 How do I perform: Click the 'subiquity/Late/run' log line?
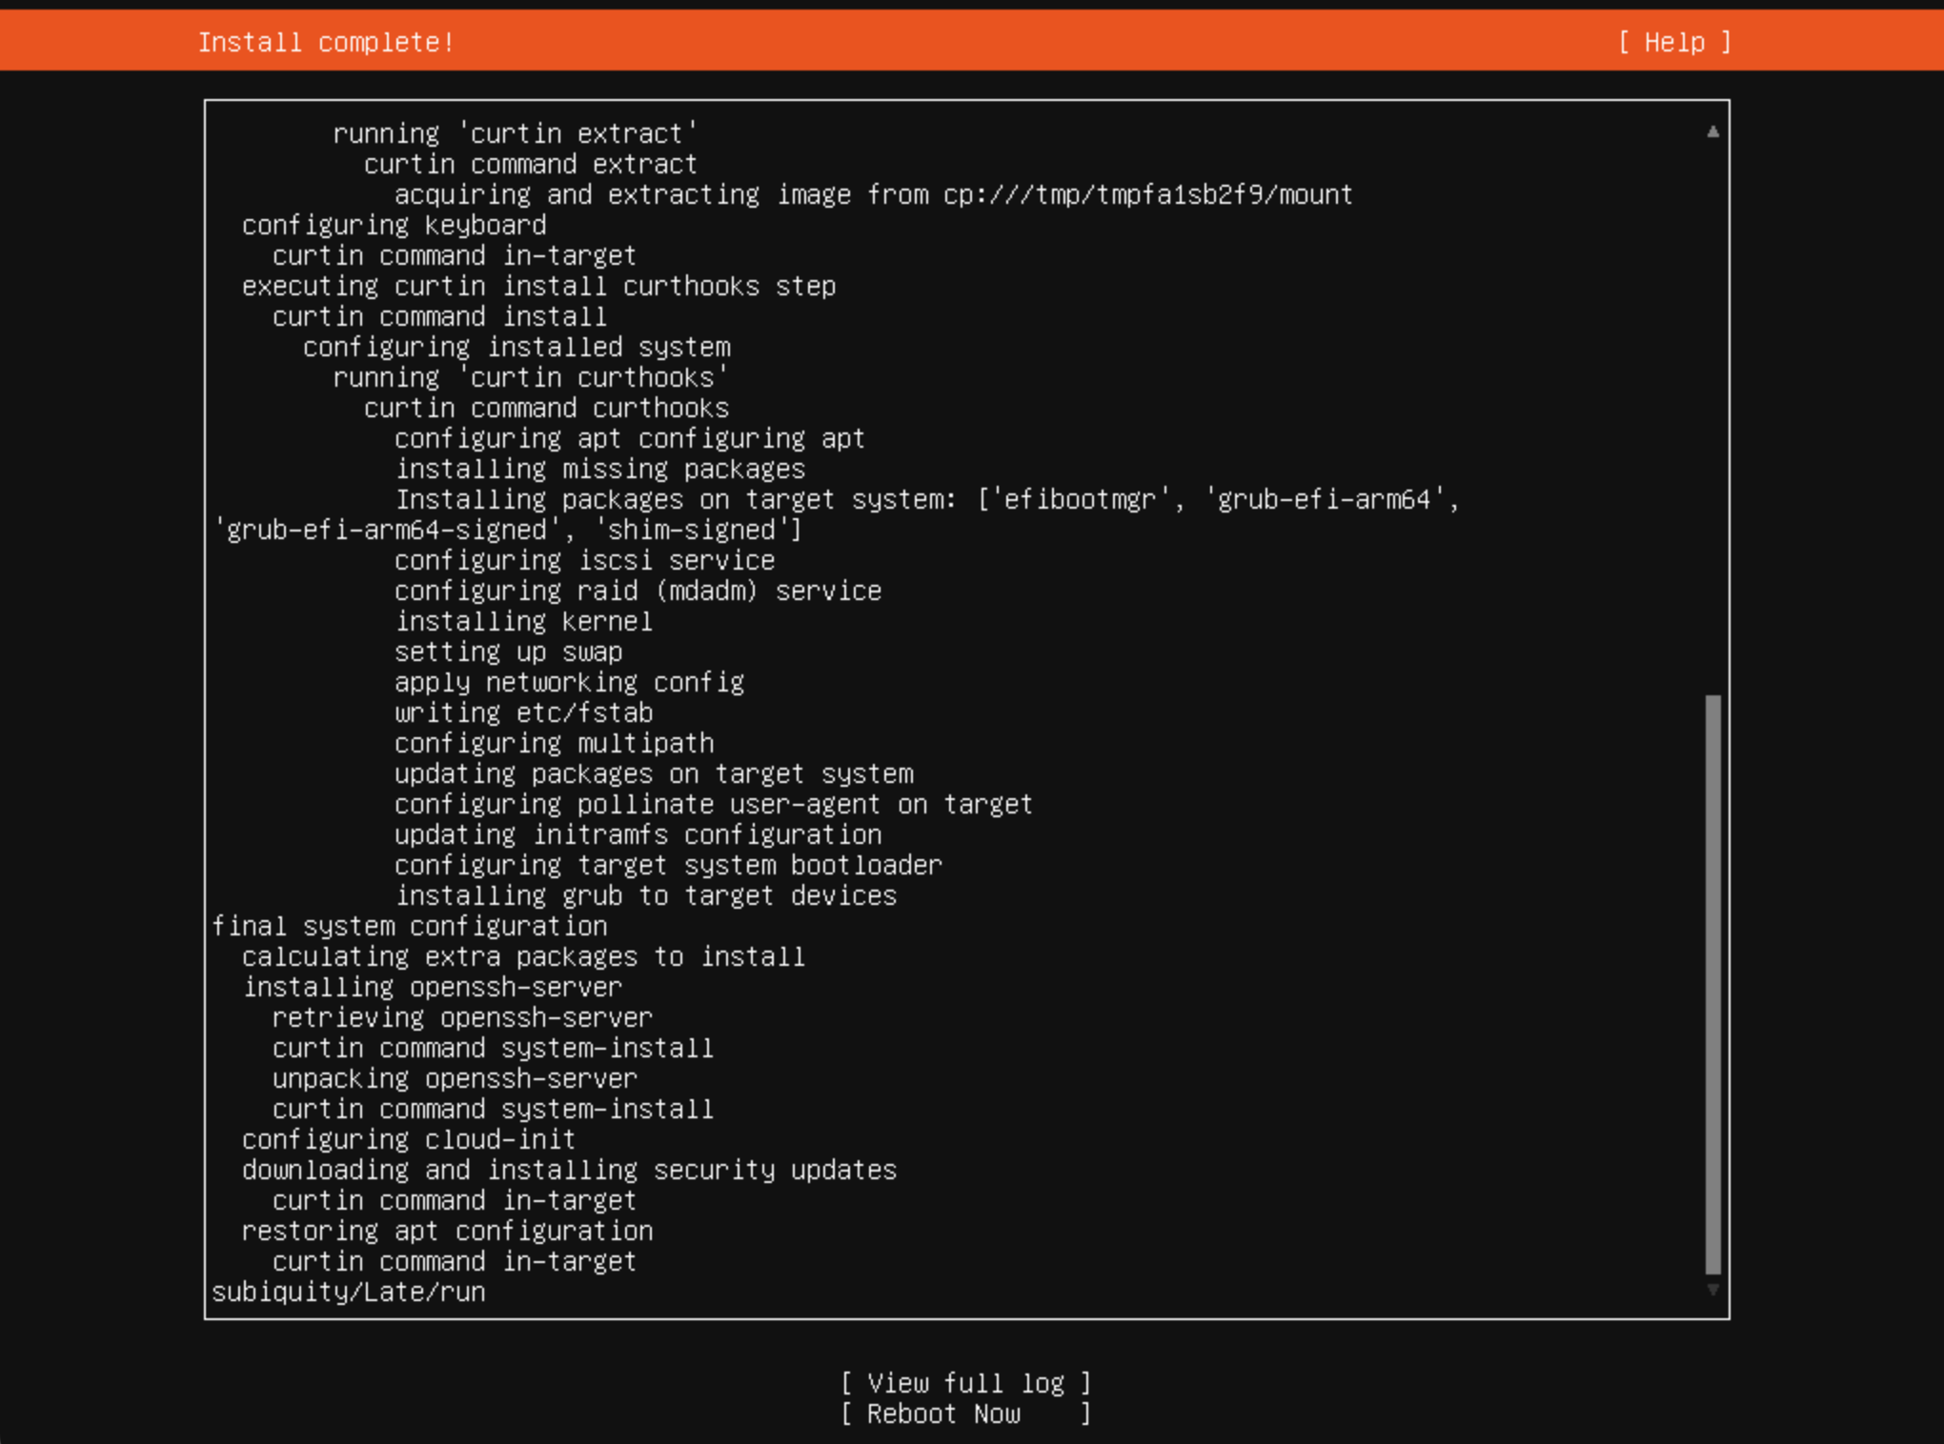coord(349,1292)
